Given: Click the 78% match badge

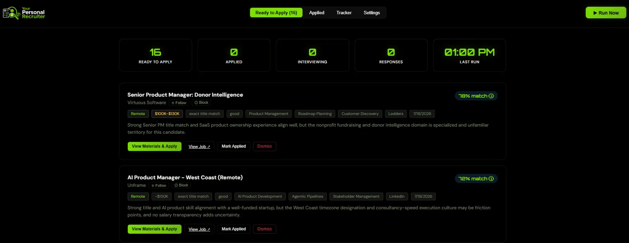Looking at the screenshot, I should [476, 96].
